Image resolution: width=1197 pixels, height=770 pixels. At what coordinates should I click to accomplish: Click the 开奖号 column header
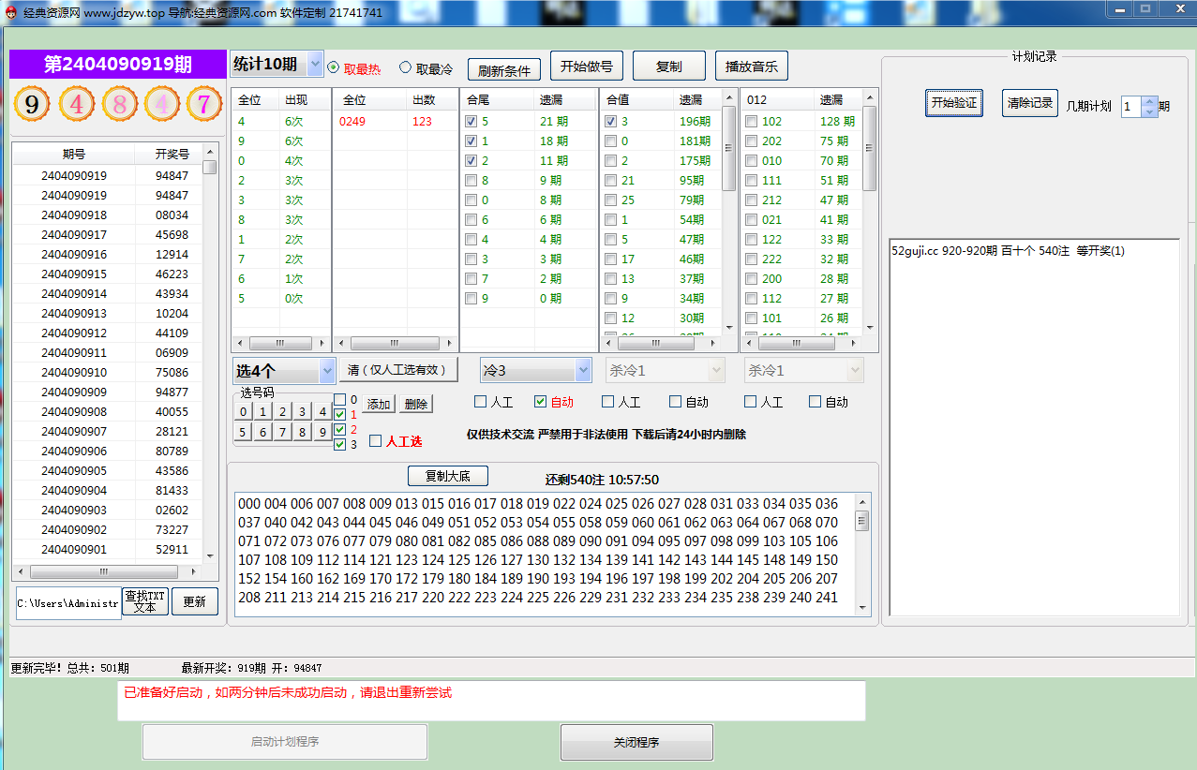click(172, 155)
